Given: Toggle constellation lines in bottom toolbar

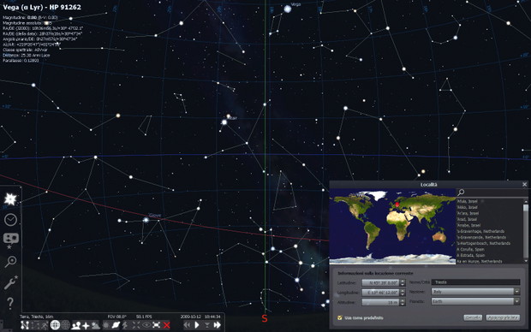Looking at the screenshot, I should point(25,325).
